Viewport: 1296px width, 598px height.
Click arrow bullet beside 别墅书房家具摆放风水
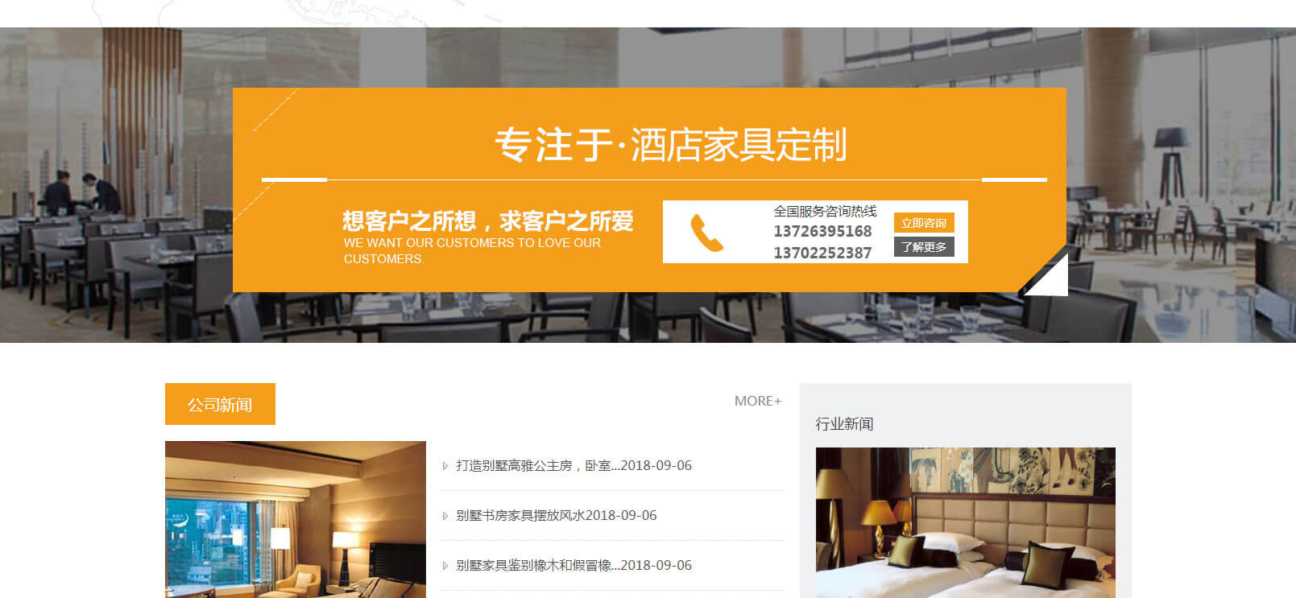[445, 516]
